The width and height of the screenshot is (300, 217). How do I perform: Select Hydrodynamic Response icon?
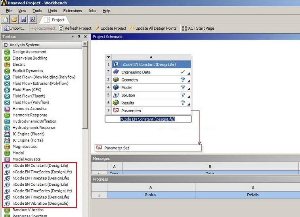pos(7,128)
